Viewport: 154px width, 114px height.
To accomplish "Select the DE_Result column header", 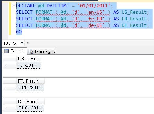I will point(30,101).
